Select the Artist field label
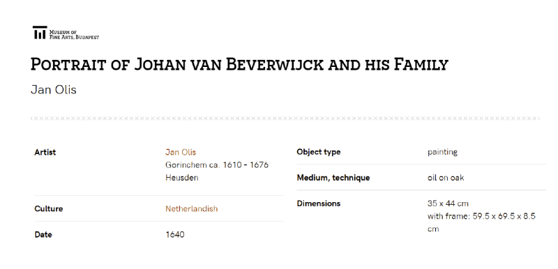 click(45, 152)
